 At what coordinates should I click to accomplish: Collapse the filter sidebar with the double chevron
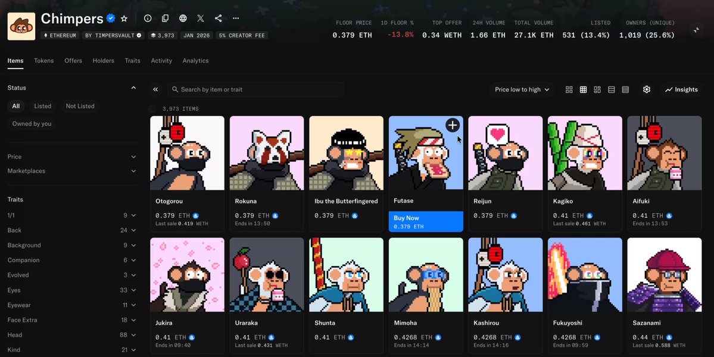point(156,90)
